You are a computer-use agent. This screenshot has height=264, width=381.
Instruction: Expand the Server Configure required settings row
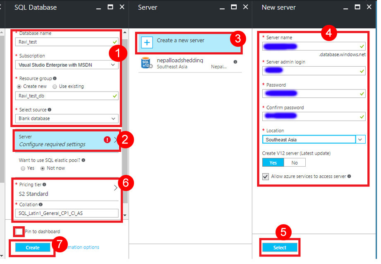pos(67,140)
